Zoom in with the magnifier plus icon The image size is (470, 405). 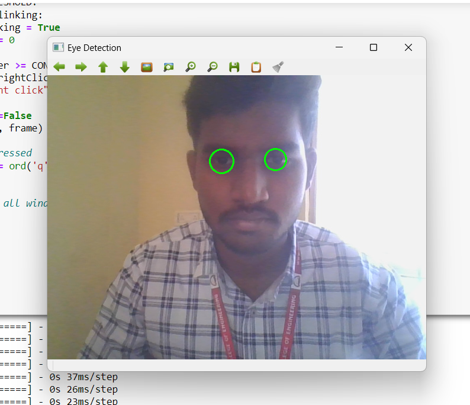191,67
